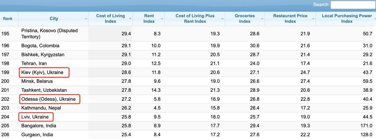
Task: Click the sort arrow beside City header
Action: click(x=86, y=19)
